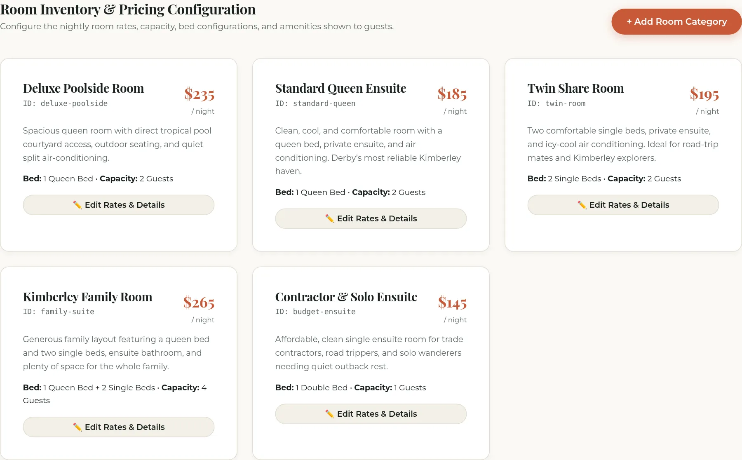Select the Deluxe Poolside Room title

[83, 88]
